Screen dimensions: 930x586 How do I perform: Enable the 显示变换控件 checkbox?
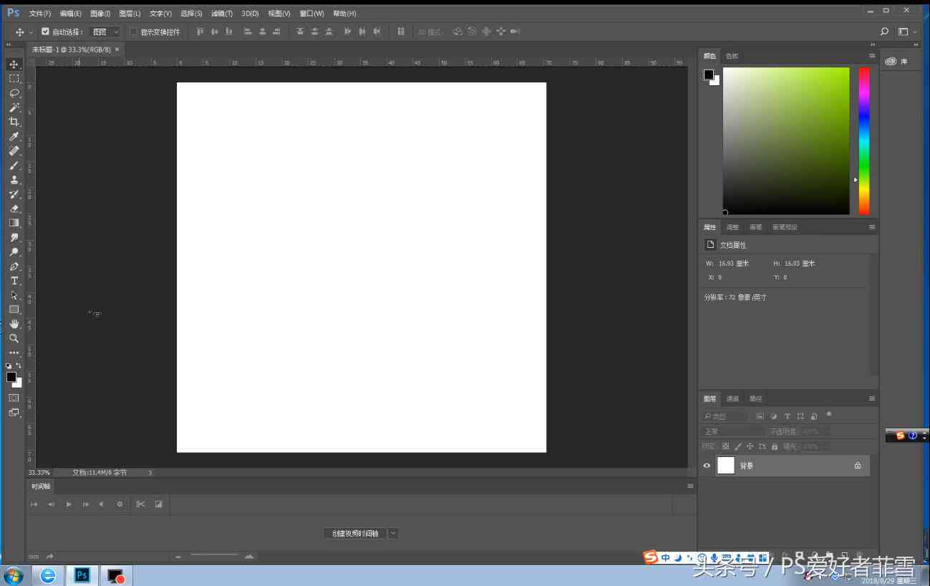pos(133,32)
